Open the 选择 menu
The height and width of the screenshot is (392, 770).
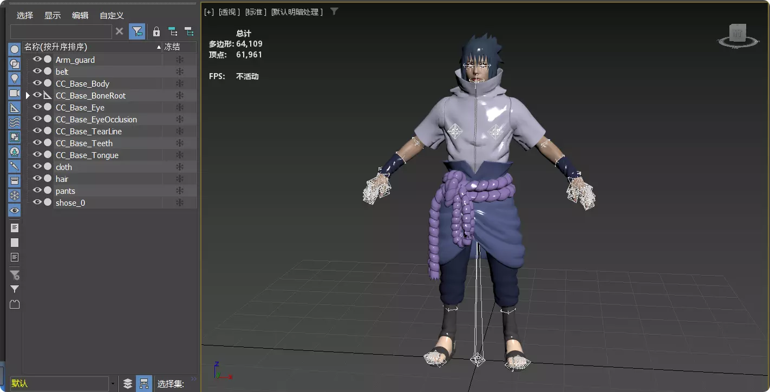25,16
